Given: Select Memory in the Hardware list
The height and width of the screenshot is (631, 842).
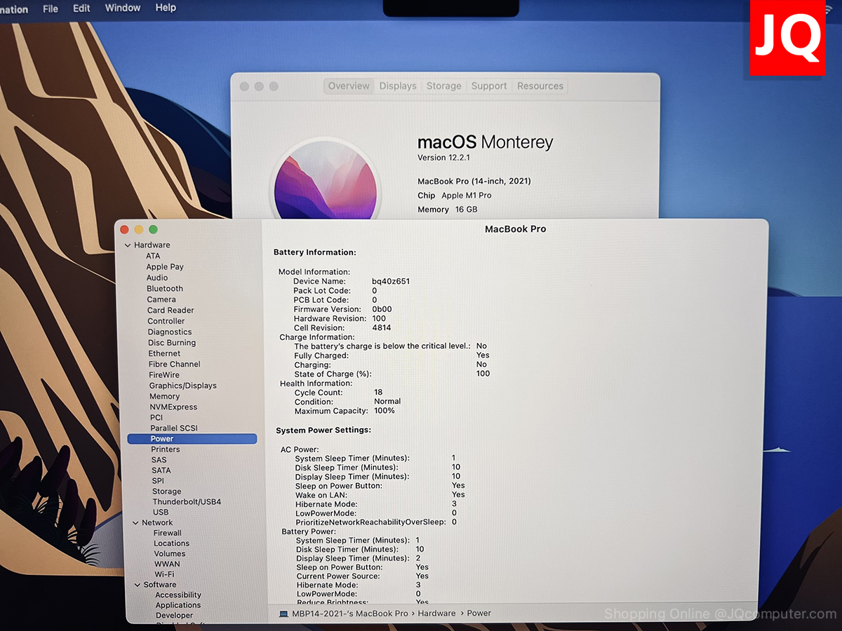Looking at the screenshot, I should [165, 396].
